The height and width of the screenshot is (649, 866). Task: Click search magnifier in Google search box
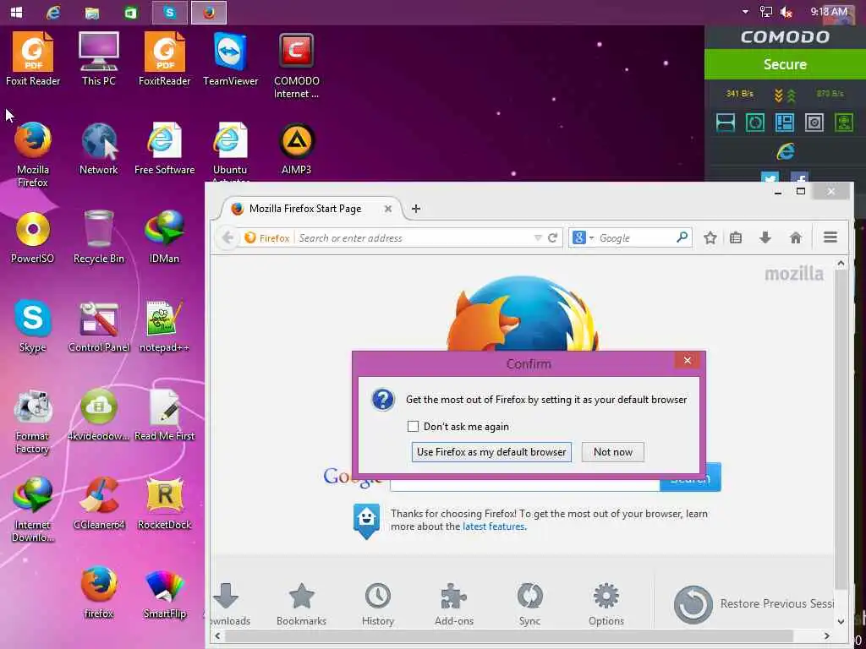(682, 237)
